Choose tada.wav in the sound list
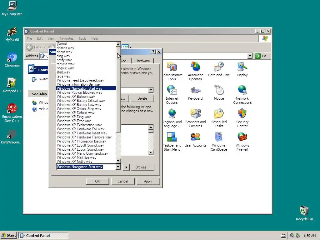Image resolution: width=320 pixels, height=240 pixels. pos(86,76)
